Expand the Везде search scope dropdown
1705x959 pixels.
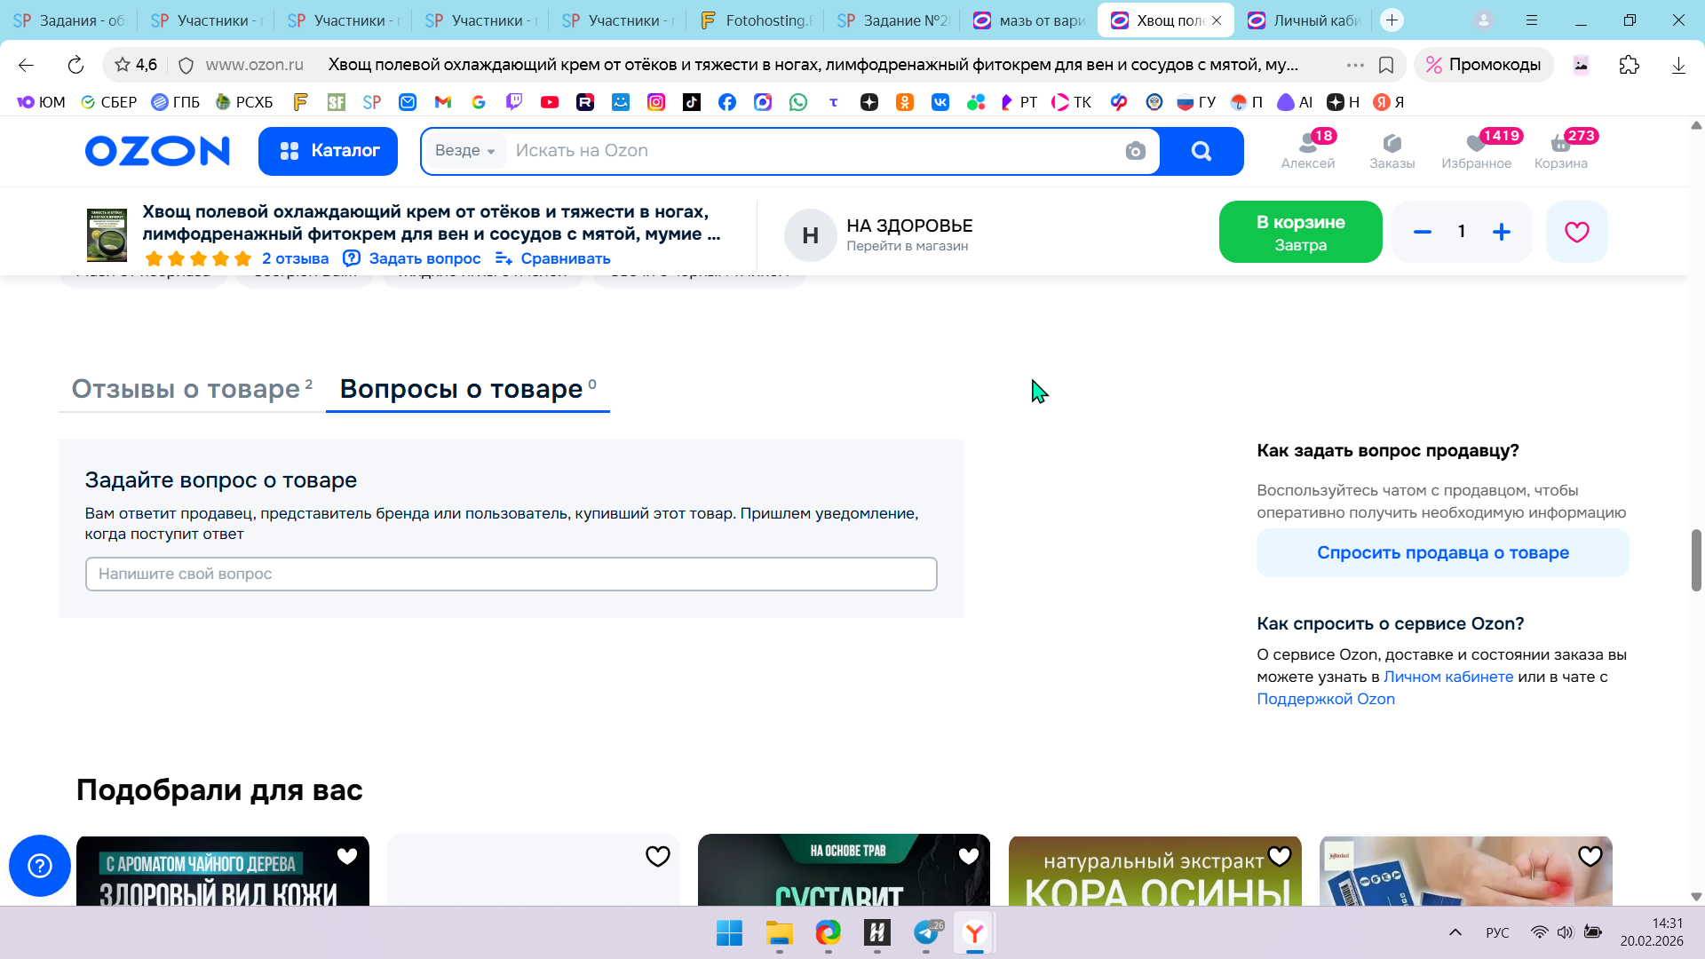pyautogui.click(x=464, y=151)
